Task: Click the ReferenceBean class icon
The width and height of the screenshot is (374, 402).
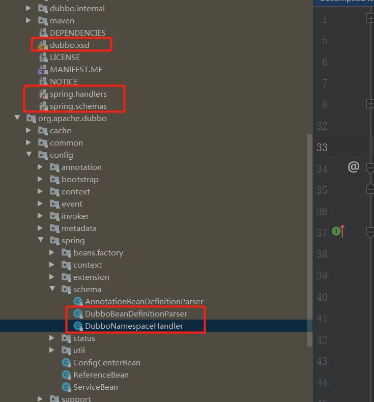Action: 66,375
